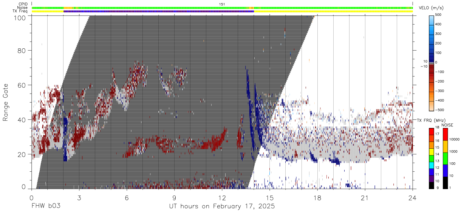Click the CPID label
This screenshot has width=464, height=214.
point(24,4)
